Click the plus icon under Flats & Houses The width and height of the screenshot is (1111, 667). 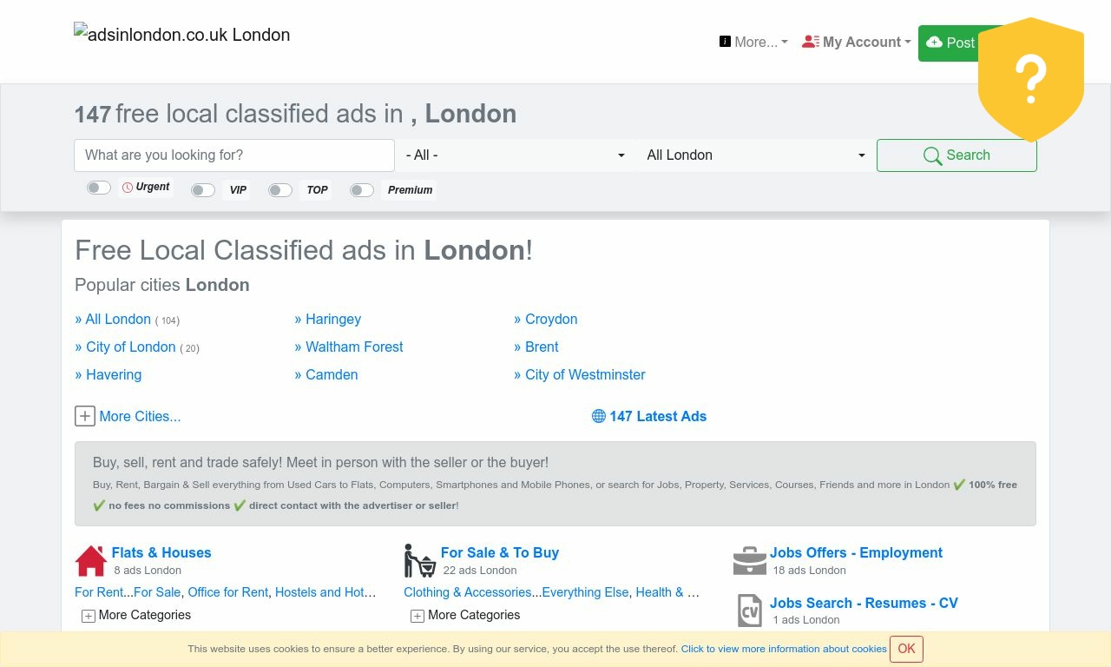coord(89,616)
